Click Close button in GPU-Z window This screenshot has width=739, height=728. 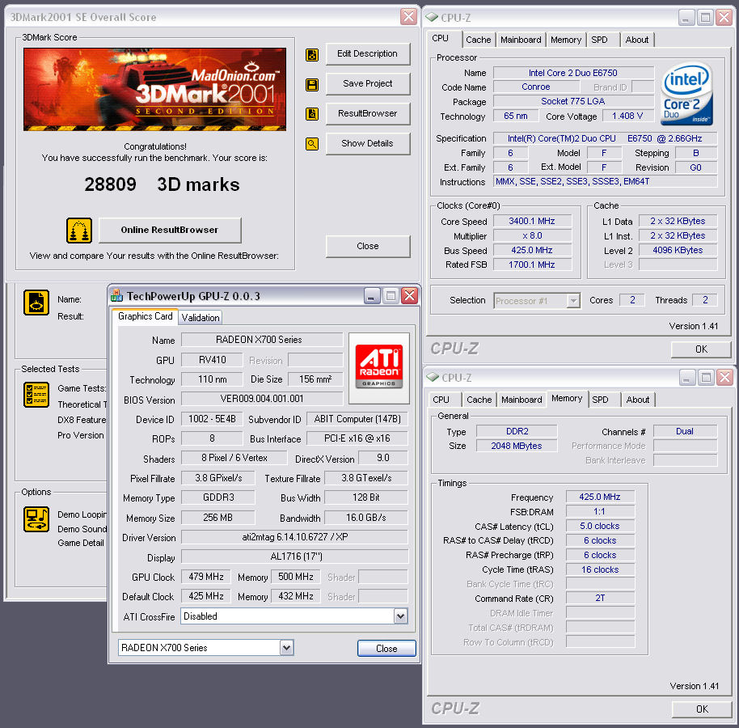pos(386,648)
